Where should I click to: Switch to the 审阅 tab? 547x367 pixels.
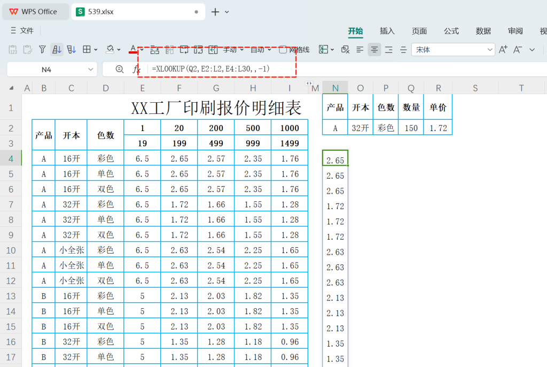click(x=515, y=31)
